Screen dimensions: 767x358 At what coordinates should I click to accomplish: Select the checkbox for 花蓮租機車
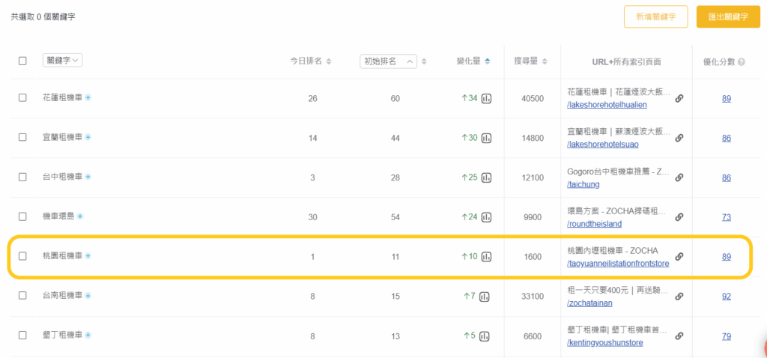coord(22,98)
